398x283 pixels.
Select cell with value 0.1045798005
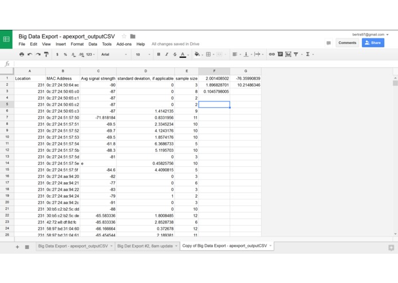pos(214,91)
